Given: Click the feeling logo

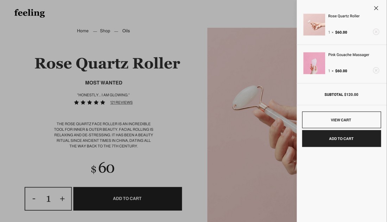Looking at the screenshot, I should 29,13.
